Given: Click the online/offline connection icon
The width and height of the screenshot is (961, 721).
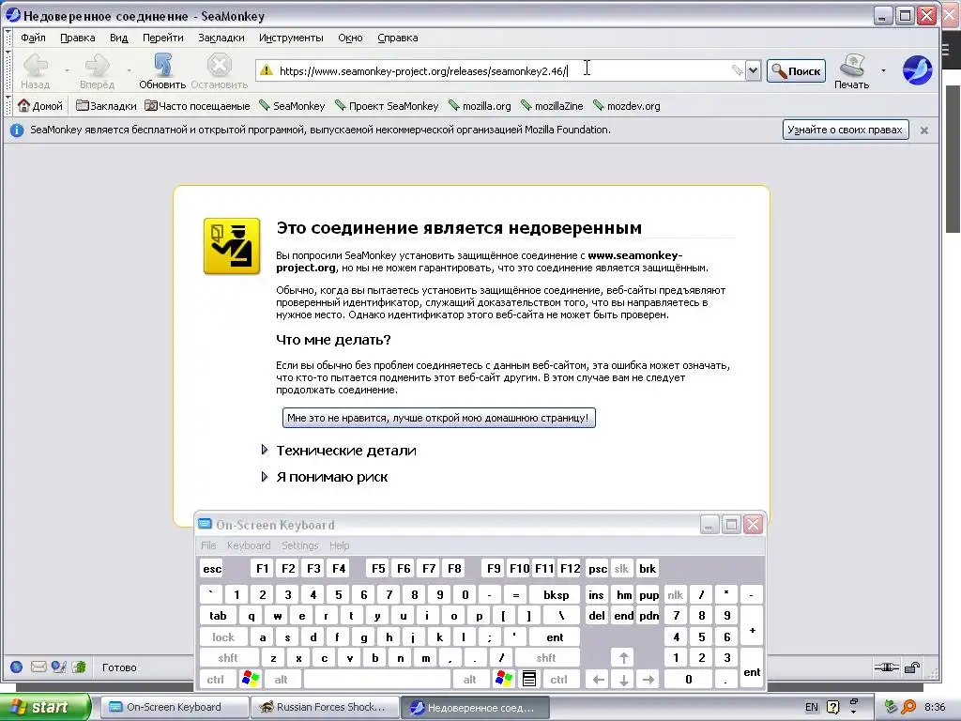Looking at the screenshot, I should [x=886, y=667].
